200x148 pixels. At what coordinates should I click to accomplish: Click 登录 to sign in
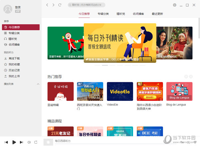(18, 7)
